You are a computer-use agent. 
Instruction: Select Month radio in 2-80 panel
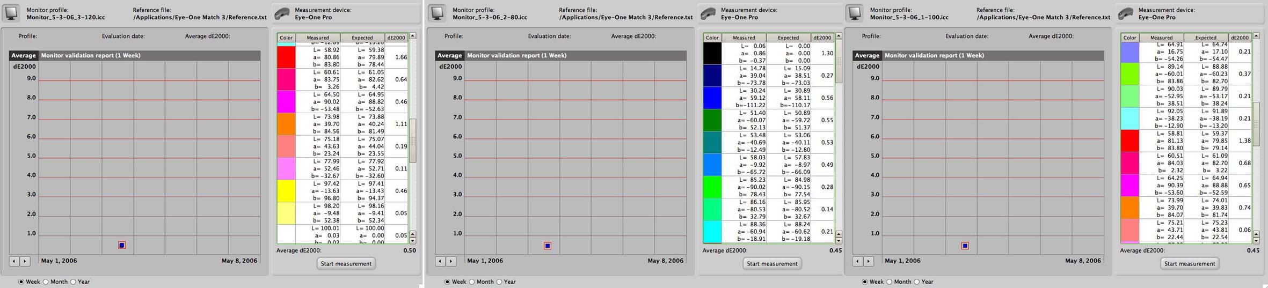472,282
